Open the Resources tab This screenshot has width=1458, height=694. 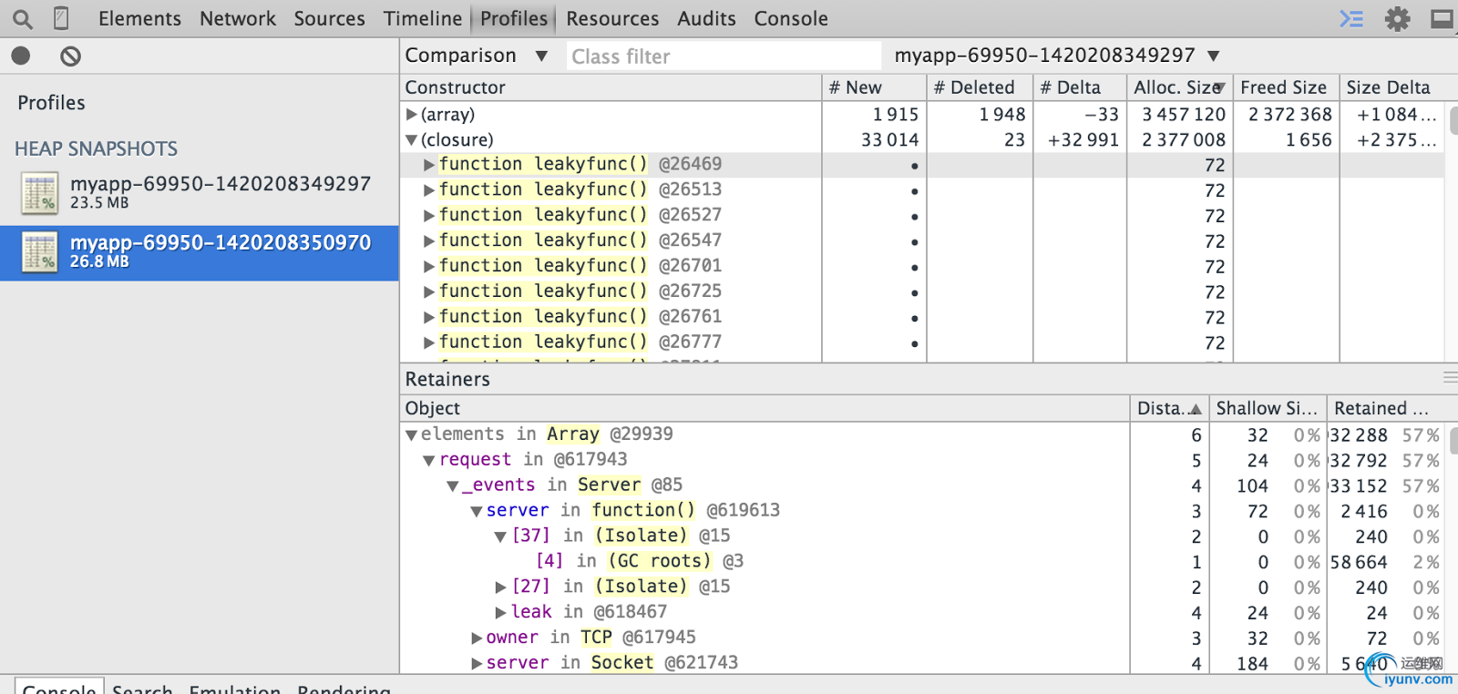click(612, 18)
